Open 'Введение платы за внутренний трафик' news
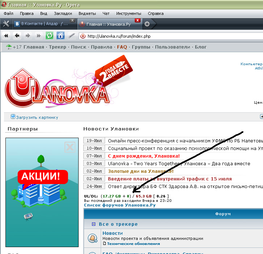 [x=170, y=179]
